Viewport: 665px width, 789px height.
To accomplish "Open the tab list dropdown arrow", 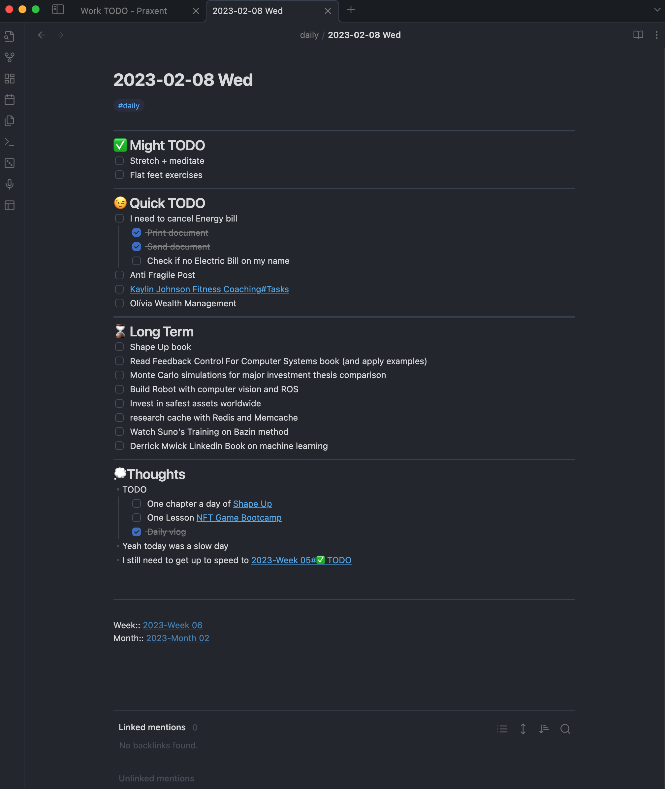I will coord(657,10).
